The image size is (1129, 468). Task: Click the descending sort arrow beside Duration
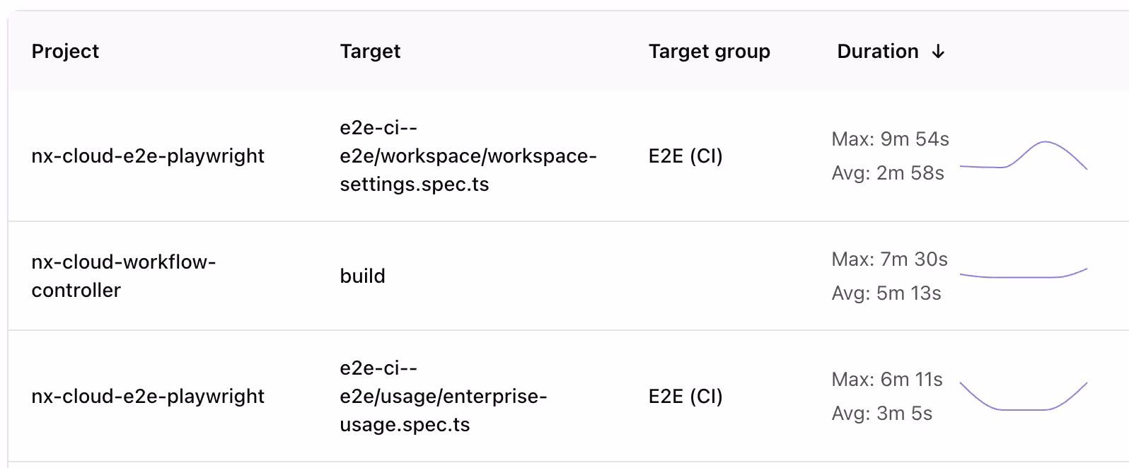[939, 51]
